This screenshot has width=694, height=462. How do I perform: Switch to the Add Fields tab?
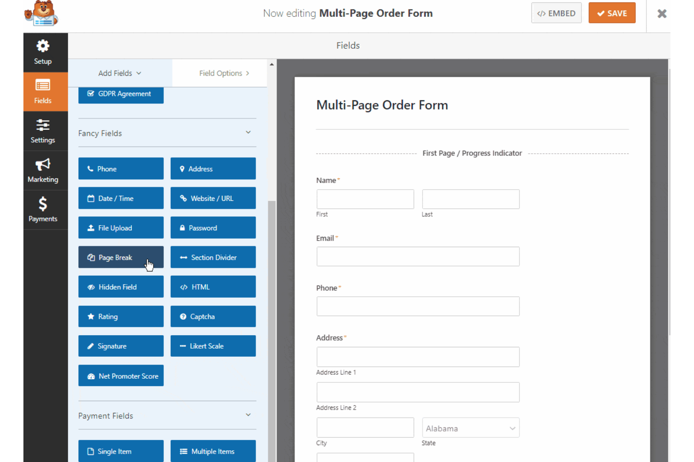[x=120, y=73]
